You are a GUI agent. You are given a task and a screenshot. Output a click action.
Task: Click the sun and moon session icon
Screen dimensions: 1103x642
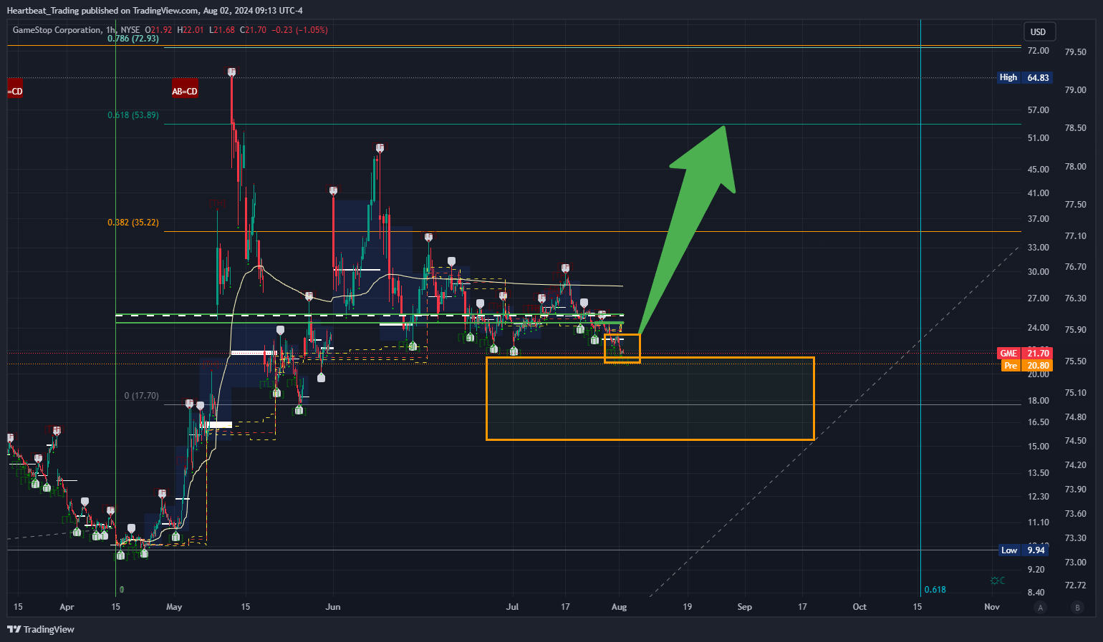[997, 580]
